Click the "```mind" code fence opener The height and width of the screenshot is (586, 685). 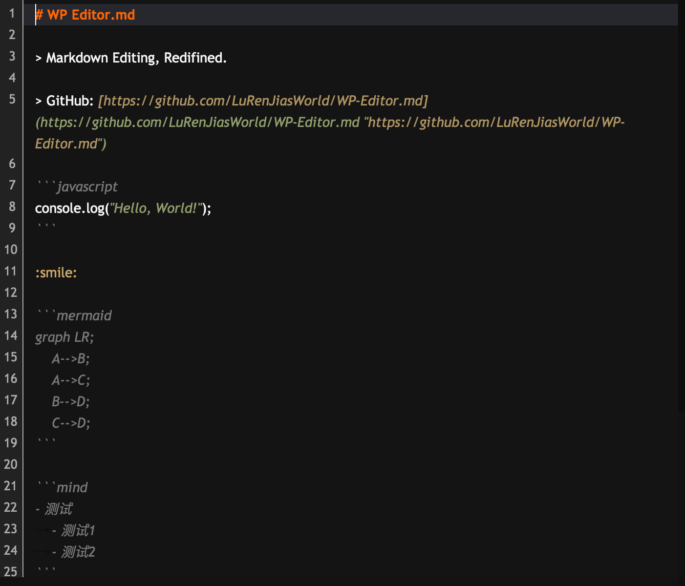point(62,487)
